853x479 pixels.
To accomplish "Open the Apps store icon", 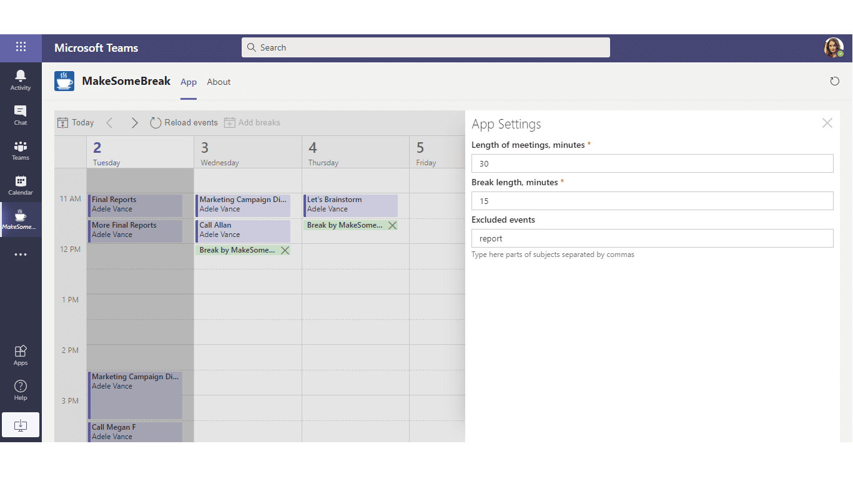I will (21, 355).
